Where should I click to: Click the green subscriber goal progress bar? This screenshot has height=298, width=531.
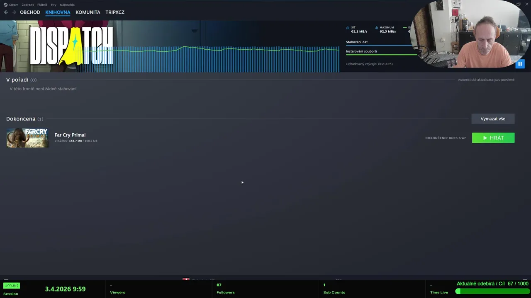pos(492,291)
